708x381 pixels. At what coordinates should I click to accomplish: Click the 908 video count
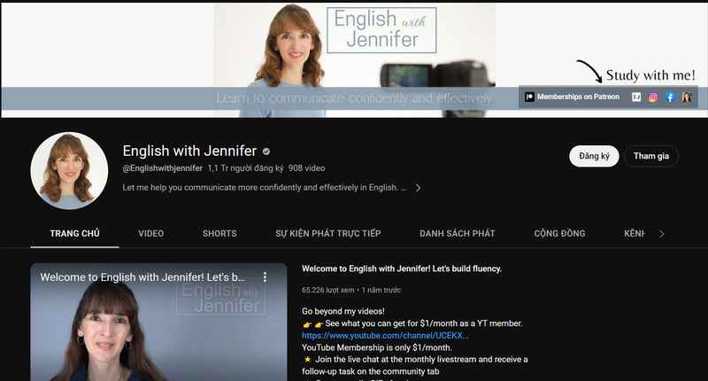[x=306, y=168]
